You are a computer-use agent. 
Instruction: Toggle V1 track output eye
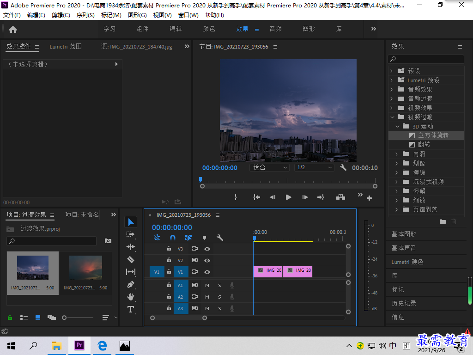coord(207,272)
